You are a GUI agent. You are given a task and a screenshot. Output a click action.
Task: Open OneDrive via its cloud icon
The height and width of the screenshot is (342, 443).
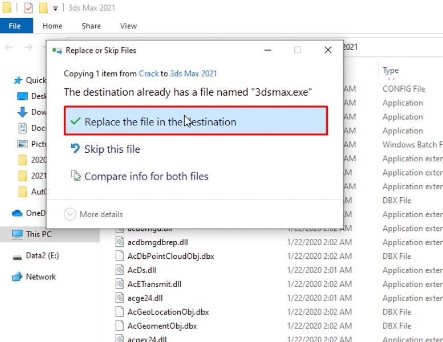click(17, 213)
